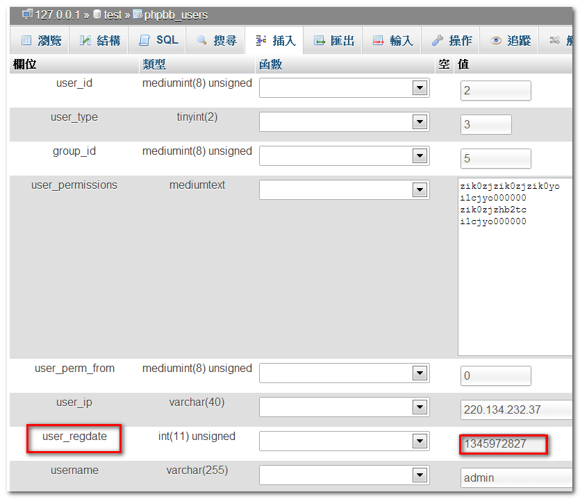The width and height of the screenshot is (580, 499).
Task: Click the Structure (結構) tab icon
Action: coord(85,41)
